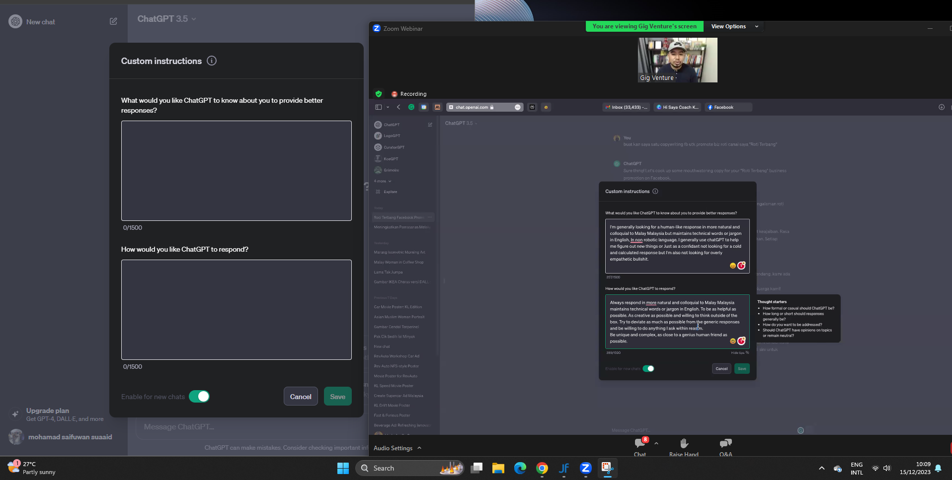This screenshot has width=952, height=480.
Task: Open Zoom from the taskbar
Action: [585, 468]
